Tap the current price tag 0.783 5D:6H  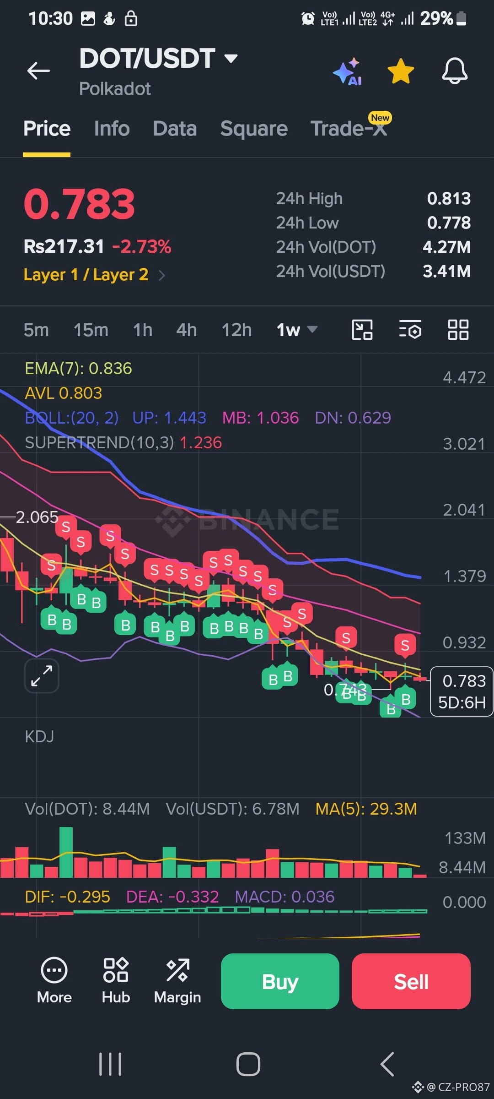pos(462,691)
